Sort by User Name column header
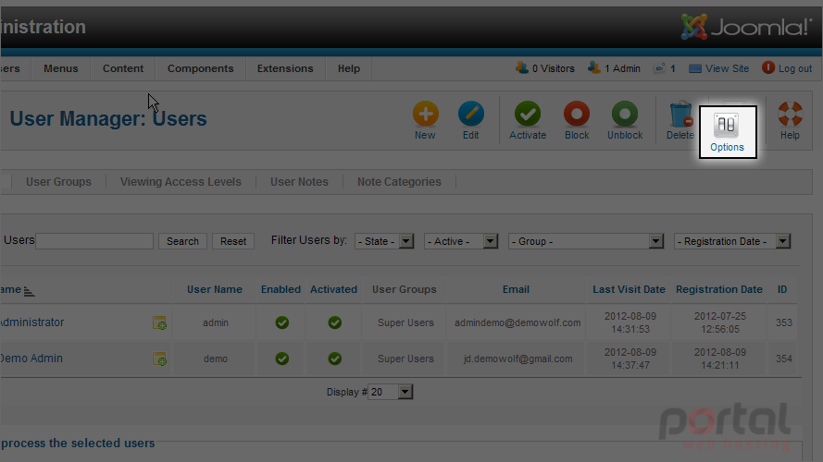The image size is (823, 462). [x=215, y=289]
